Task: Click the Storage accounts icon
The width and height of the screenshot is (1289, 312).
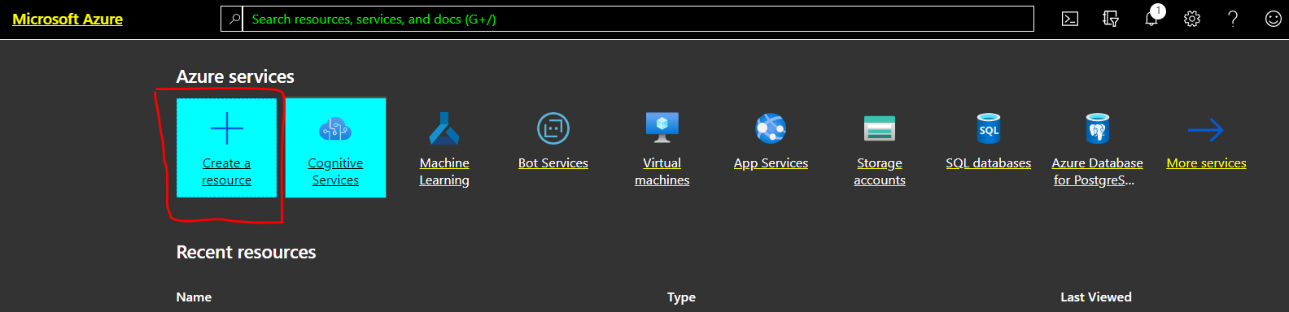Action: point(880,128)
